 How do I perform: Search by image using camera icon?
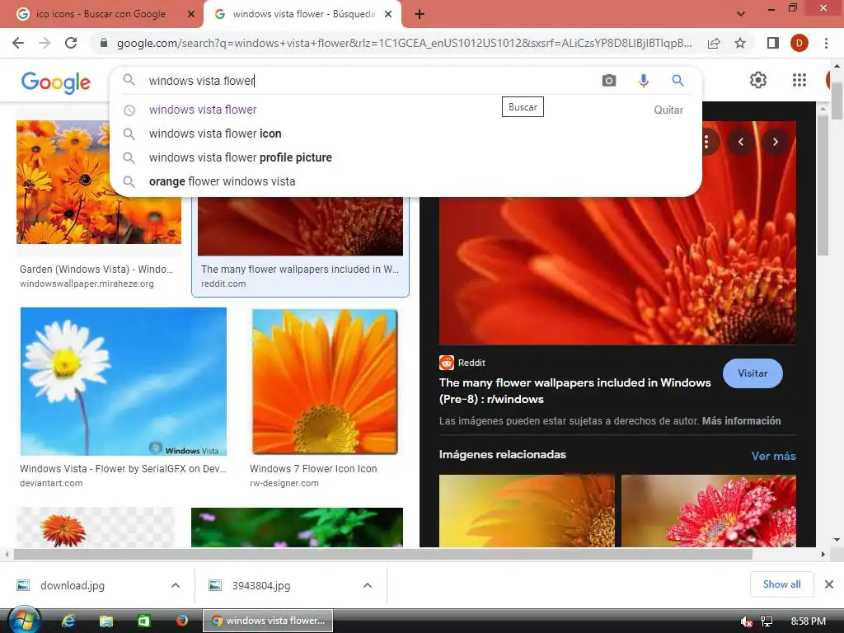click(x=609, y=81)
